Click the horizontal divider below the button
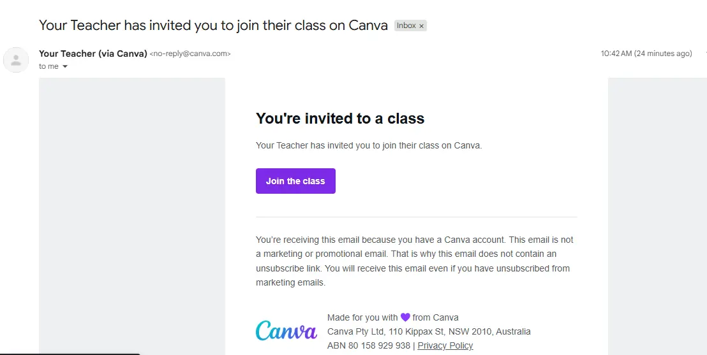This screenshot has height=355, width=707. coord(417,217)
